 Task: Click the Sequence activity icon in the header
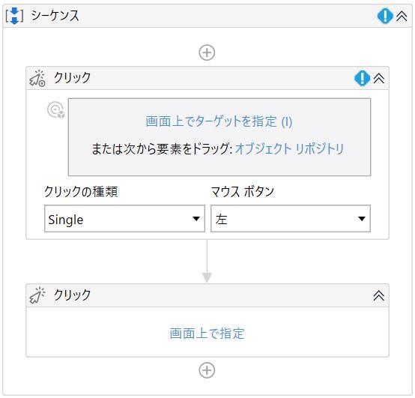[x=14, y=16]
